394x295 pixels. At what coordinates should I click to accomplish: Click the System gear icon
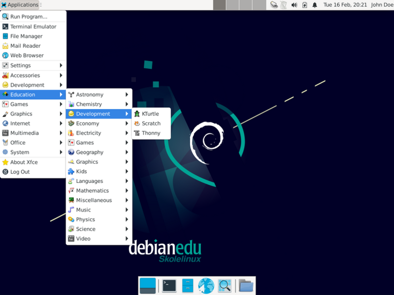coord(5,152)
